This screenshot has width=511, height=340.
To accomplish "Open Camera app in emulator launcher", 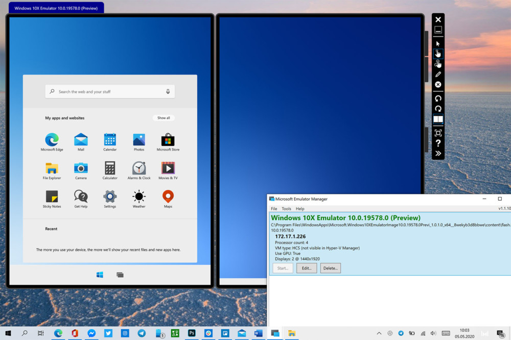I will point(81,171).
